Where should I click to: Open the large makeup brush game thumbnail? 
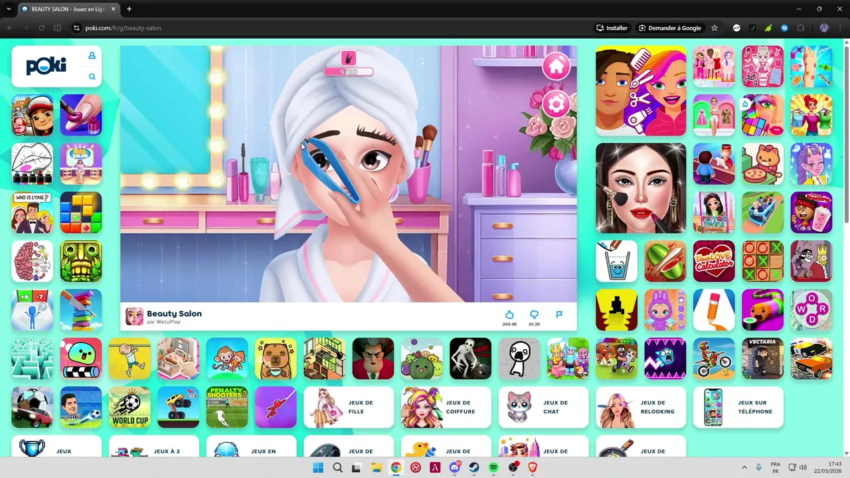pos(641,188)
